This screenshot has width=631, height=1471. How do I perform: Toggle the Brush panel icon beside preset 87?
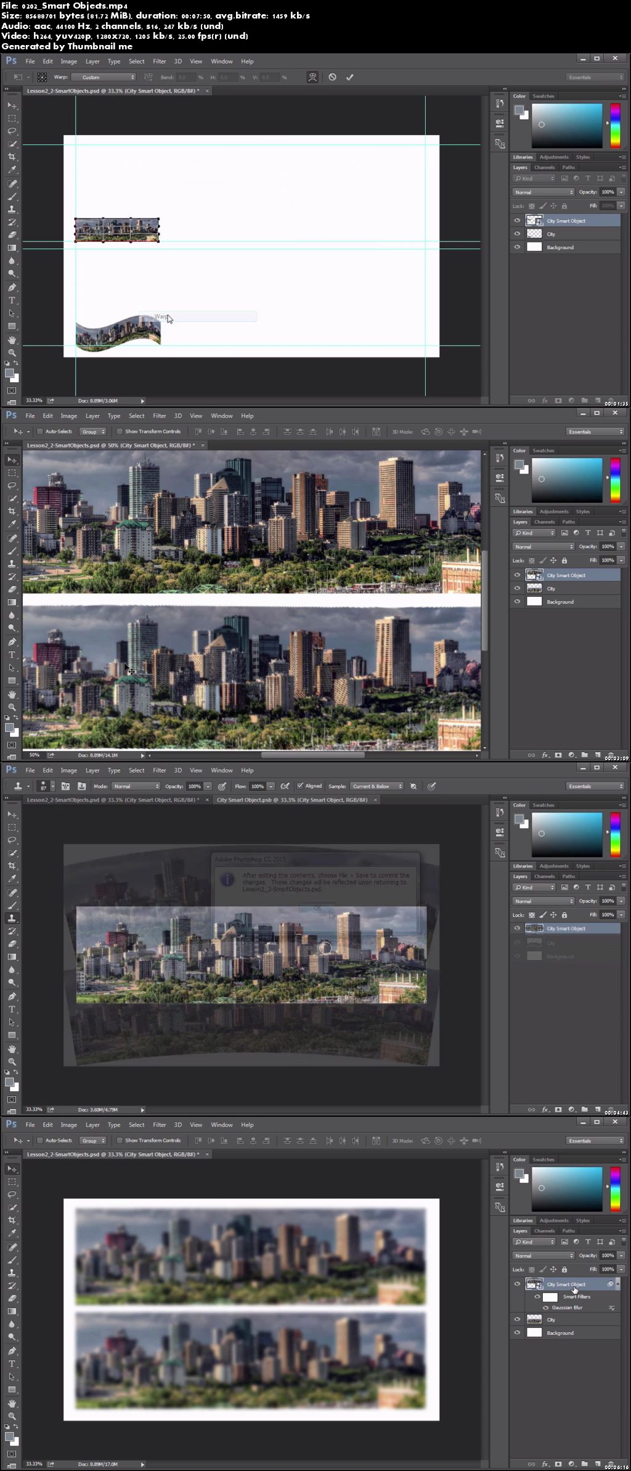tap(65, 786)
